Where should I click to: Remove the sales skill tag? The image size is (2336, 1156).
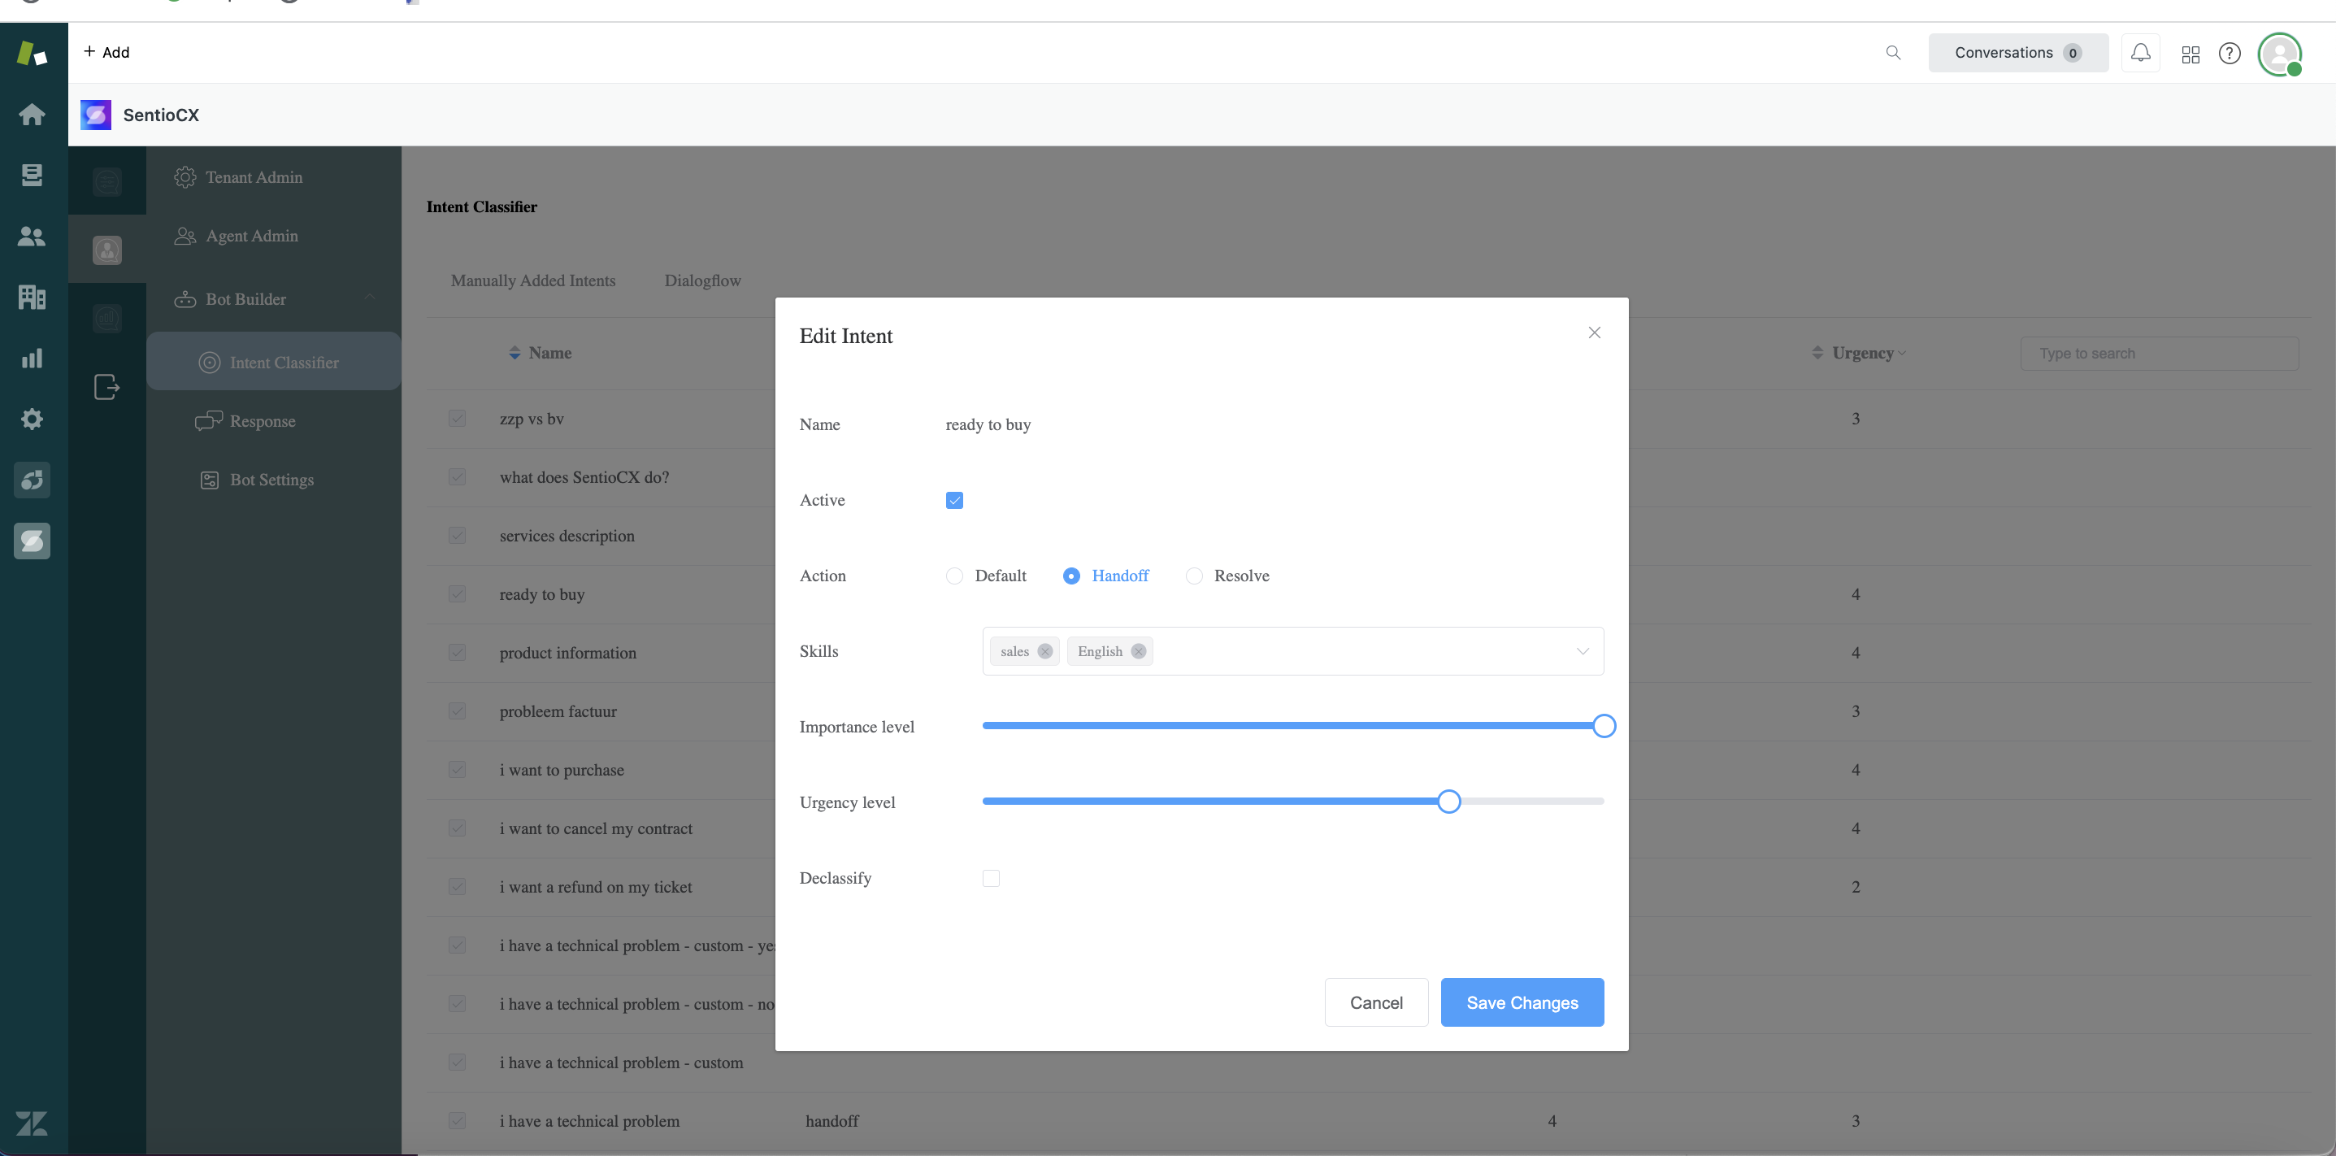(1044, 651)
